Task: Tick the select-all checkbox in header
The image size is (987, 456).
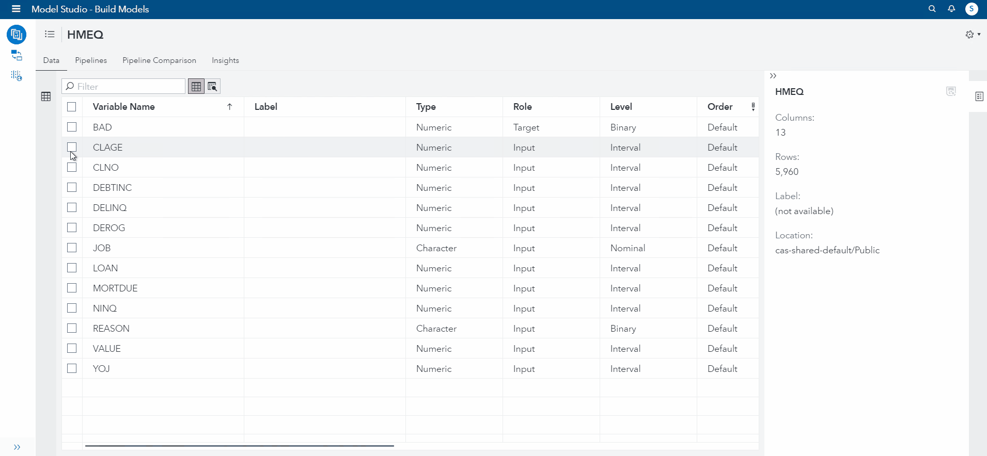Action: coord(72,107)
